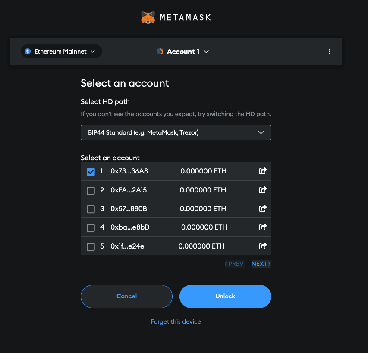Click address text 0xba...e8bD
This screenshot has width=368, height=353.
pyautogui.click(x=130, y=227)
